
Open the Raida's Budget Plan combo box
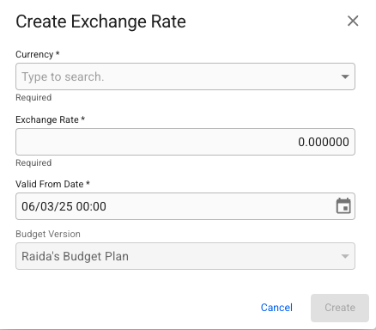(185, 256)
